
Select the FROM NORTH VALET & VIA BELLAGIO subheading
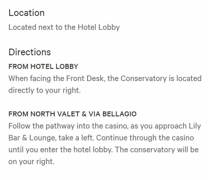72,114
